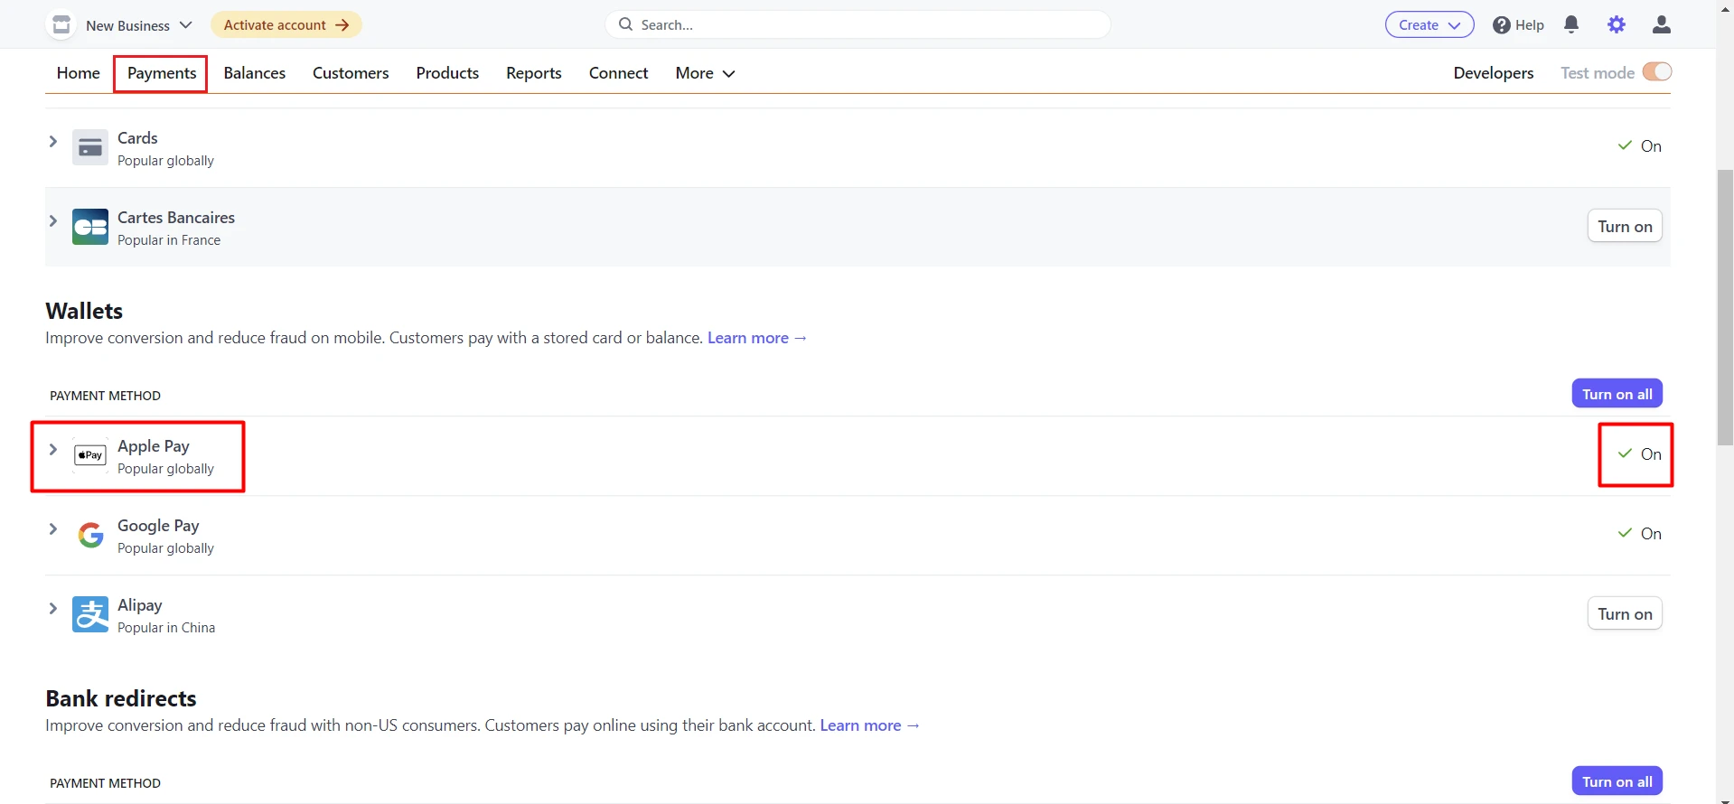Click the Activate account button

click(x=286, y=25)
